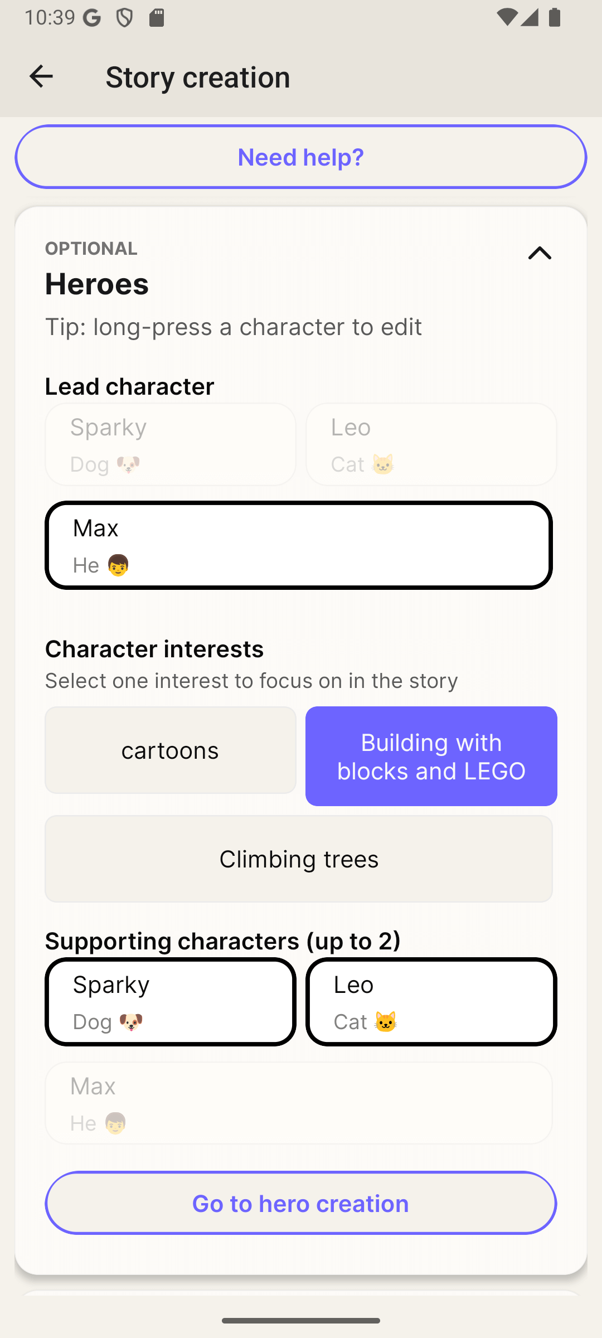
Task: Click the cellular signal strength icon
Action: [x=528, y=18]
